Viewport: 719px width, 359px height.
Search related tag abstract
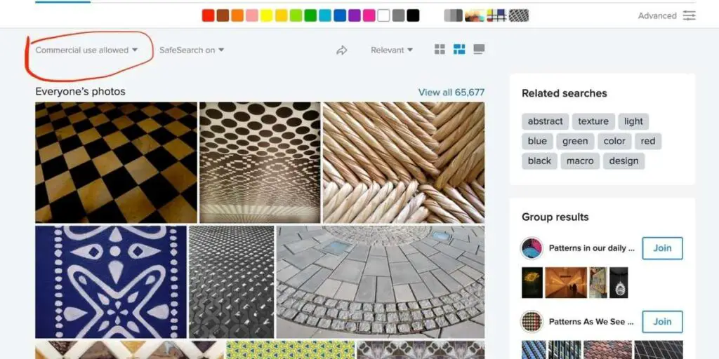(545, 121)
